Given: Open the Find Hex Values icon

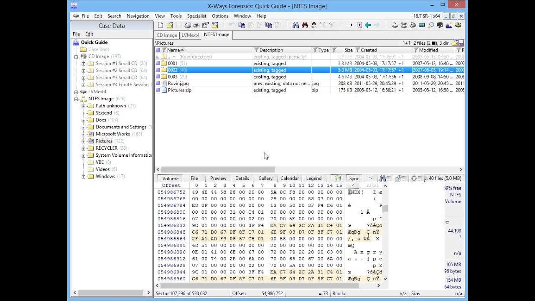Looking at the screenshot, I should 313,25.
